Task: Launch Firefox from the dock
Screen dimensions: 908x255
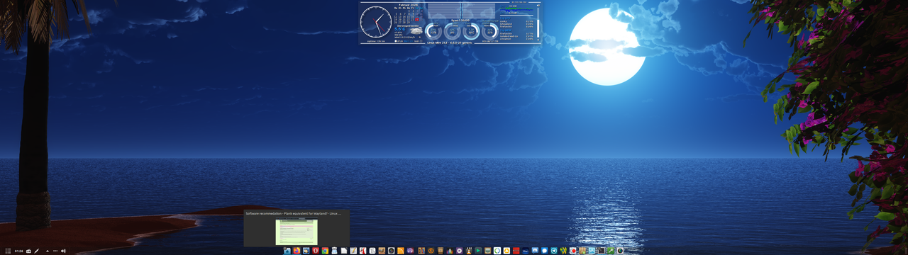Action: [297, 251]
